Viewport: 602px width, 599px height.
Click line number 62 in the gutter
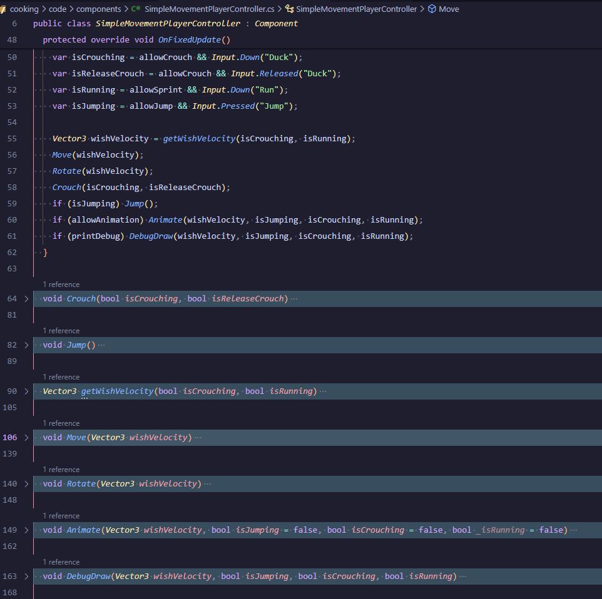[12, 253]
